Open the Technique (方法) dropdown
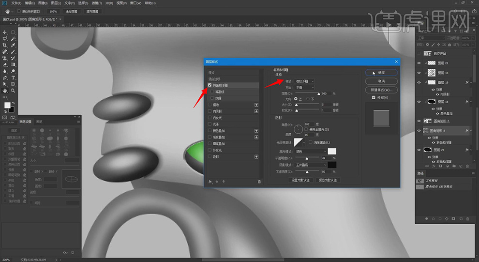The width and height of the screenshot is (479, 262). pos(304,88)
